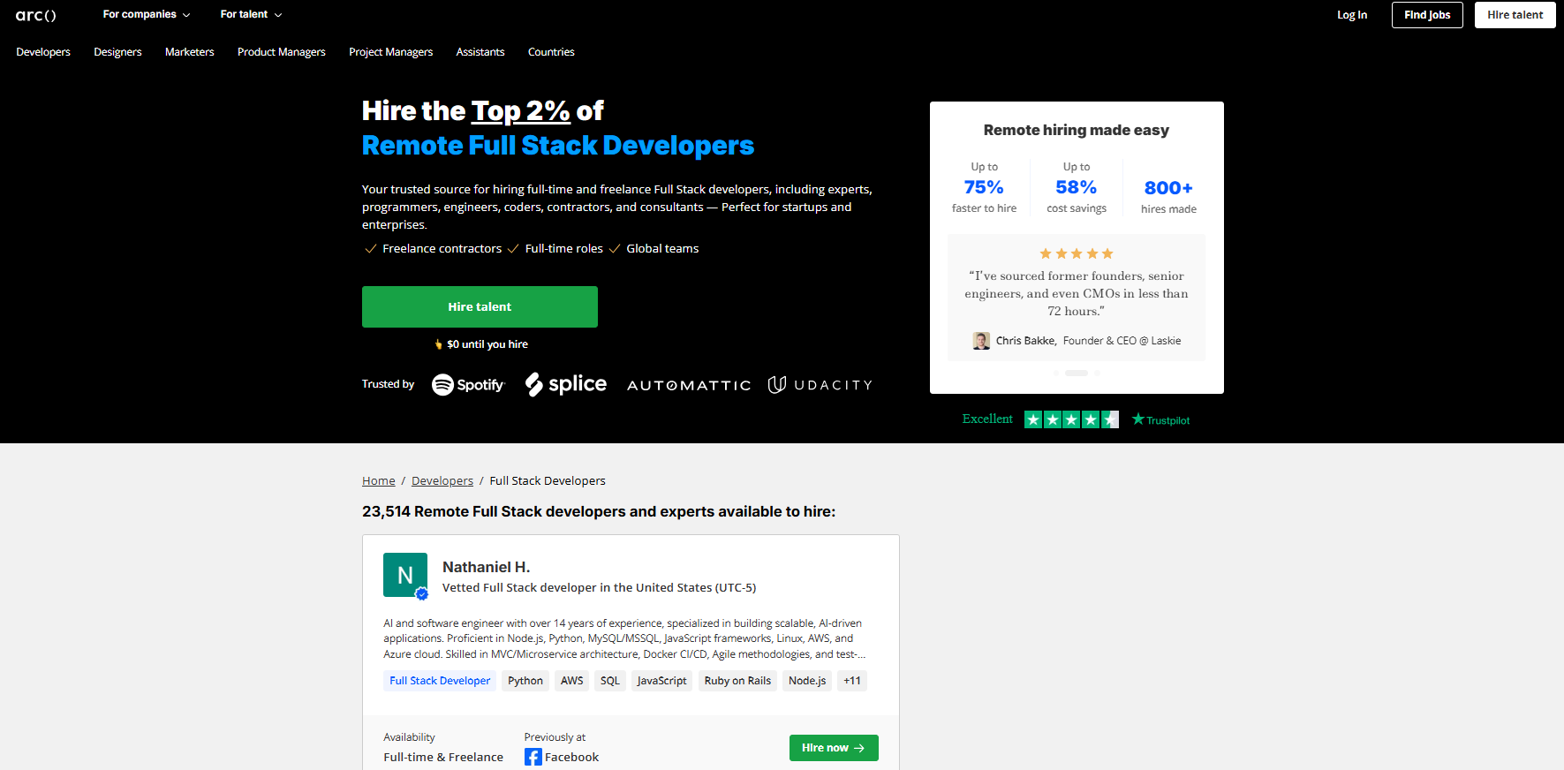Open the Trustpilot star rating badge

(x=1071, y=419)
